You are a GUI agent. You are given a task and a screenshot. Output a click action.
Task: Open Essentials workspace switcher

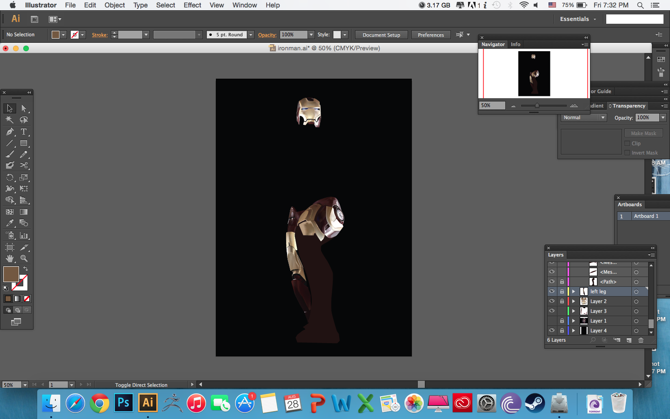pos(578,19)
